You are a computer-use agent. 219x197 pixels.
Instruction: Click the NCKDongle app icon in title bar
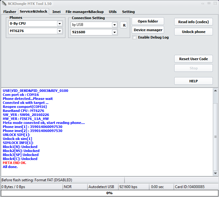[x=4, y=3]
